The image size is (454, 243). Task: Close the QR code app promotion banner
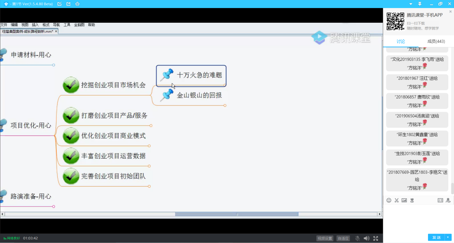pos(450,12)
